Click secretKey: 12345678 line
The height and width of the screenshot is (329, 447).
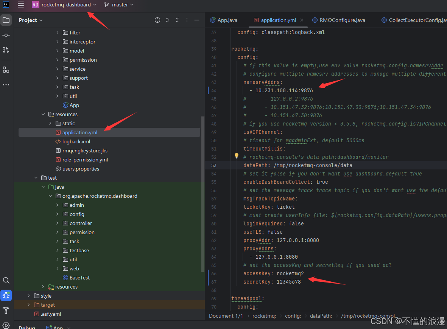click(x=272, y=282)
